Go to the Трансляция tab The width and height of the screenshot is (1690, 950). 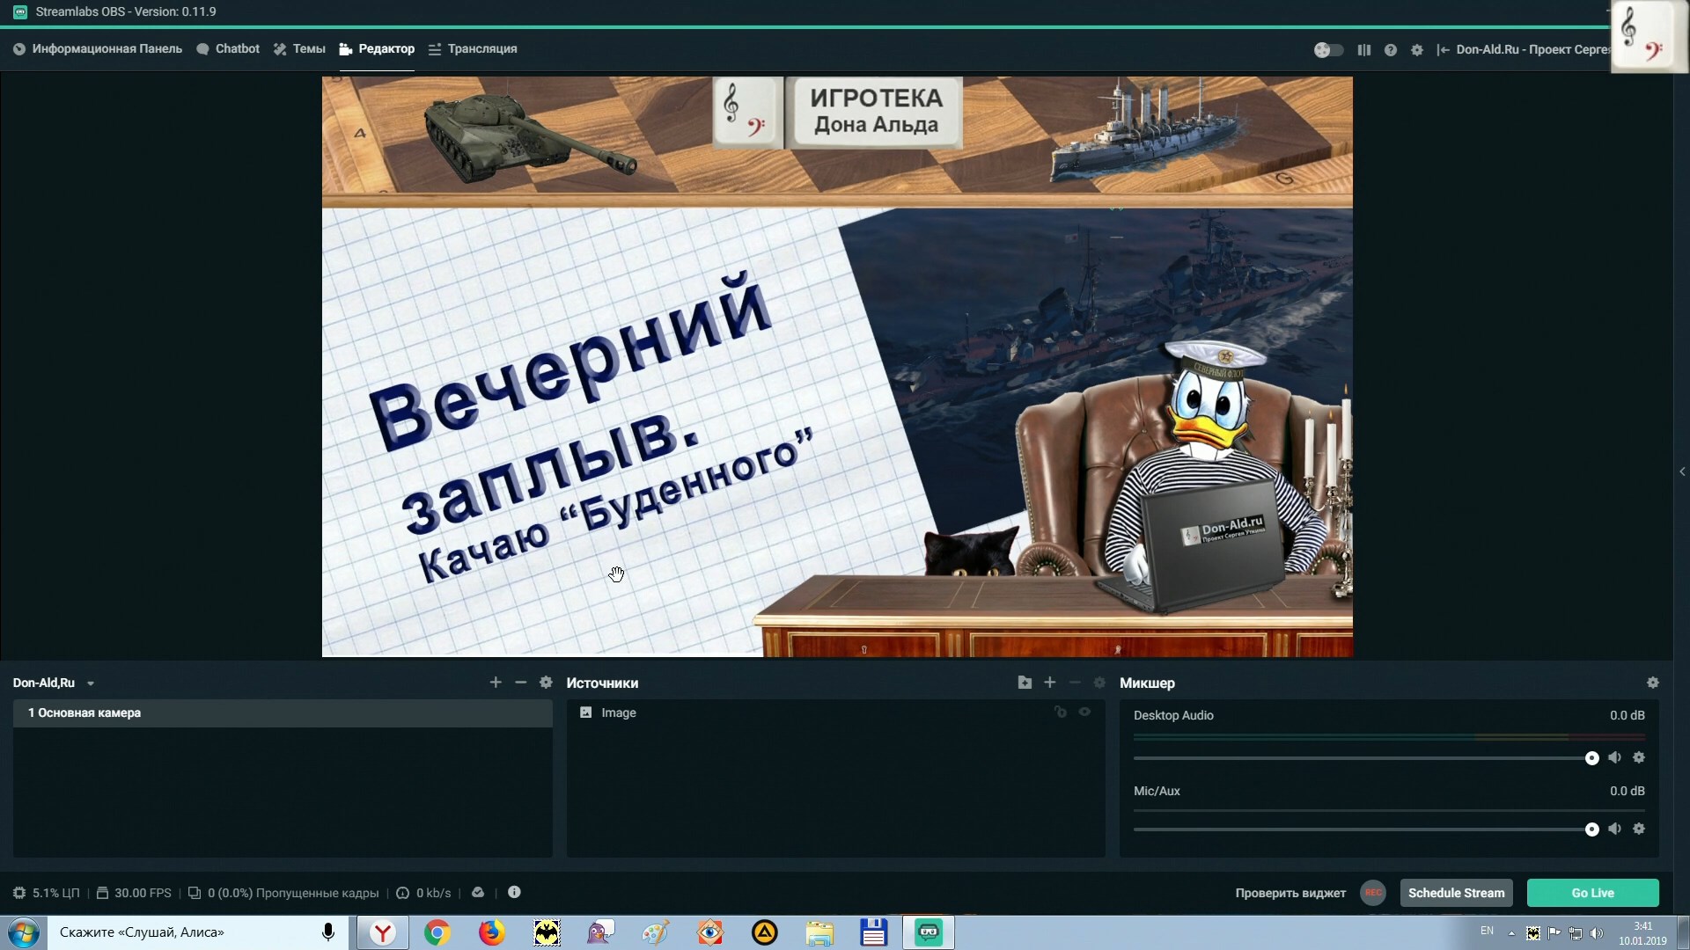[473, 49]
